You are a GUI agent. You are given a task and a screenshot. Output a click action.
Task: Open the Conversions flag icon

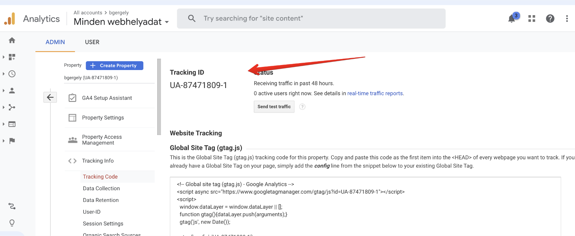coord(12,141)
